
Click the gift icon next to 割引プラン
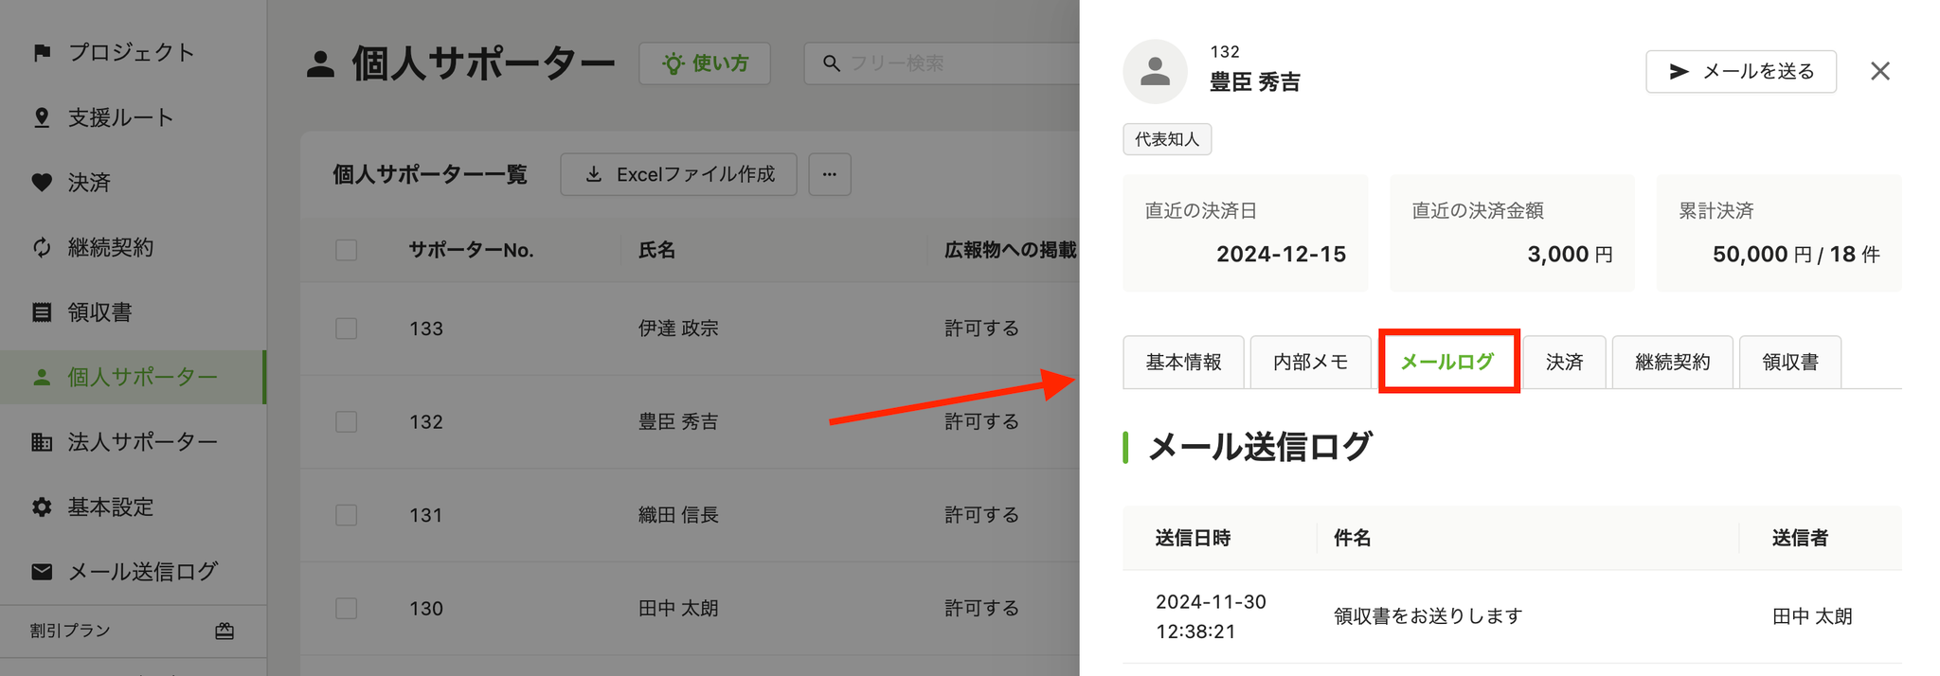(x=225, y=631)
